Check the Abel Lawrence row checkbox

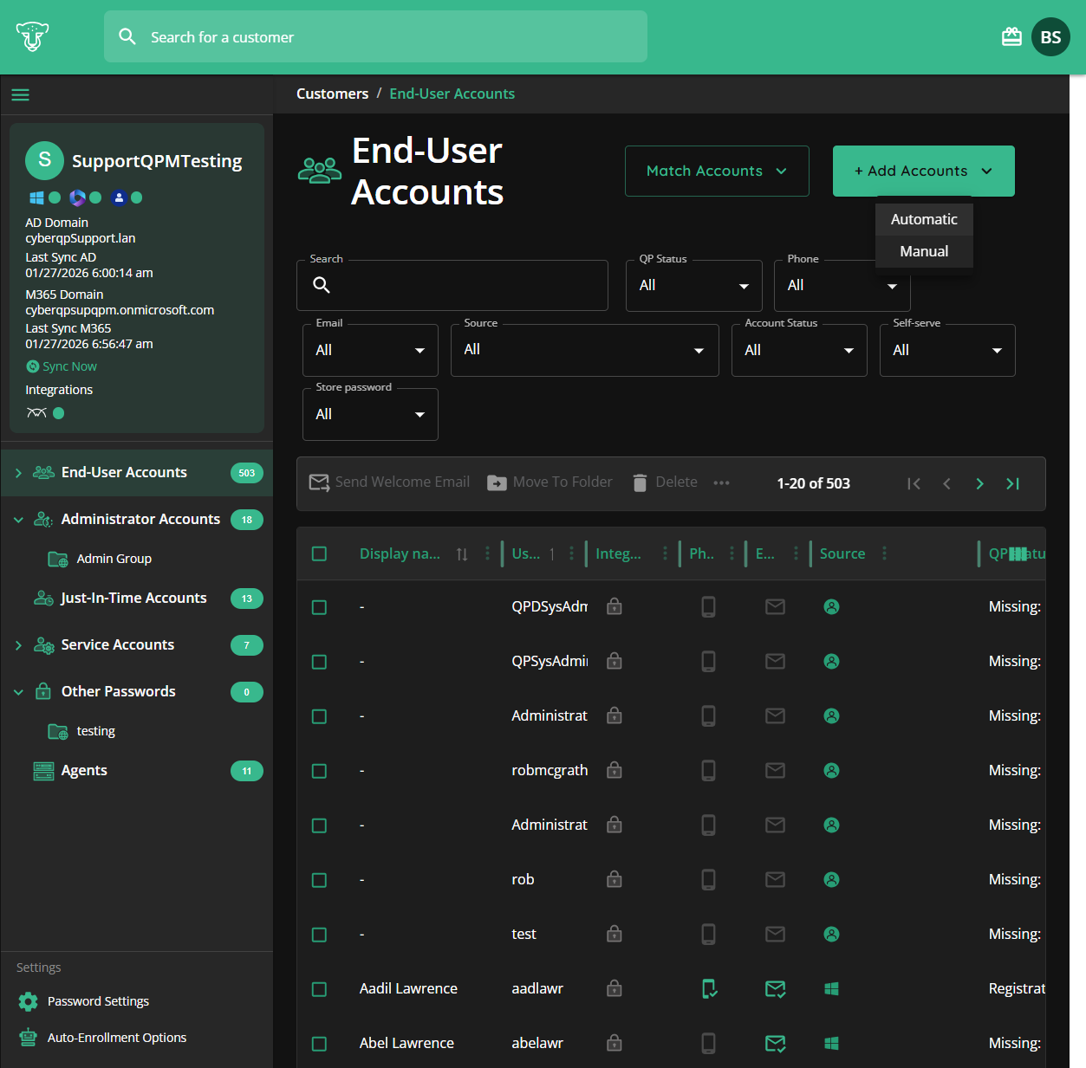pos(319,1044)
